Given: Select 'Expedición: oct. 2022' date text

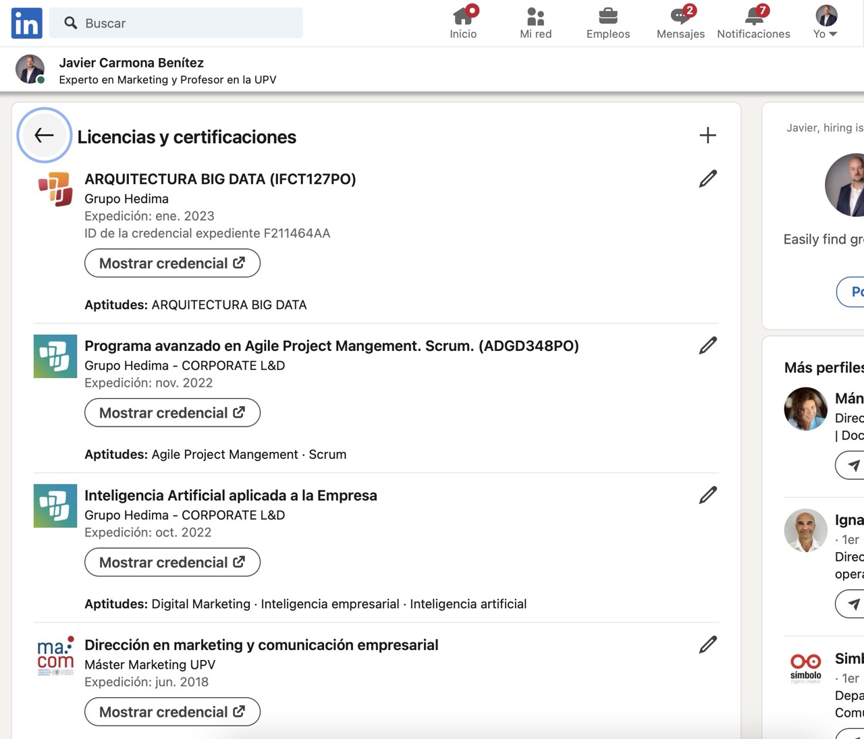Looking at the screenshot, I should (x=148, y=532).
